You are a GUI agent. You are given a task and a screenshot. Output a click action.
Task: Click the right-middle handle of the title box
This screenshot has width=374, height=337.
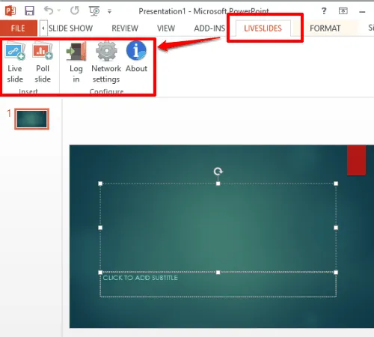coord(336,228)
